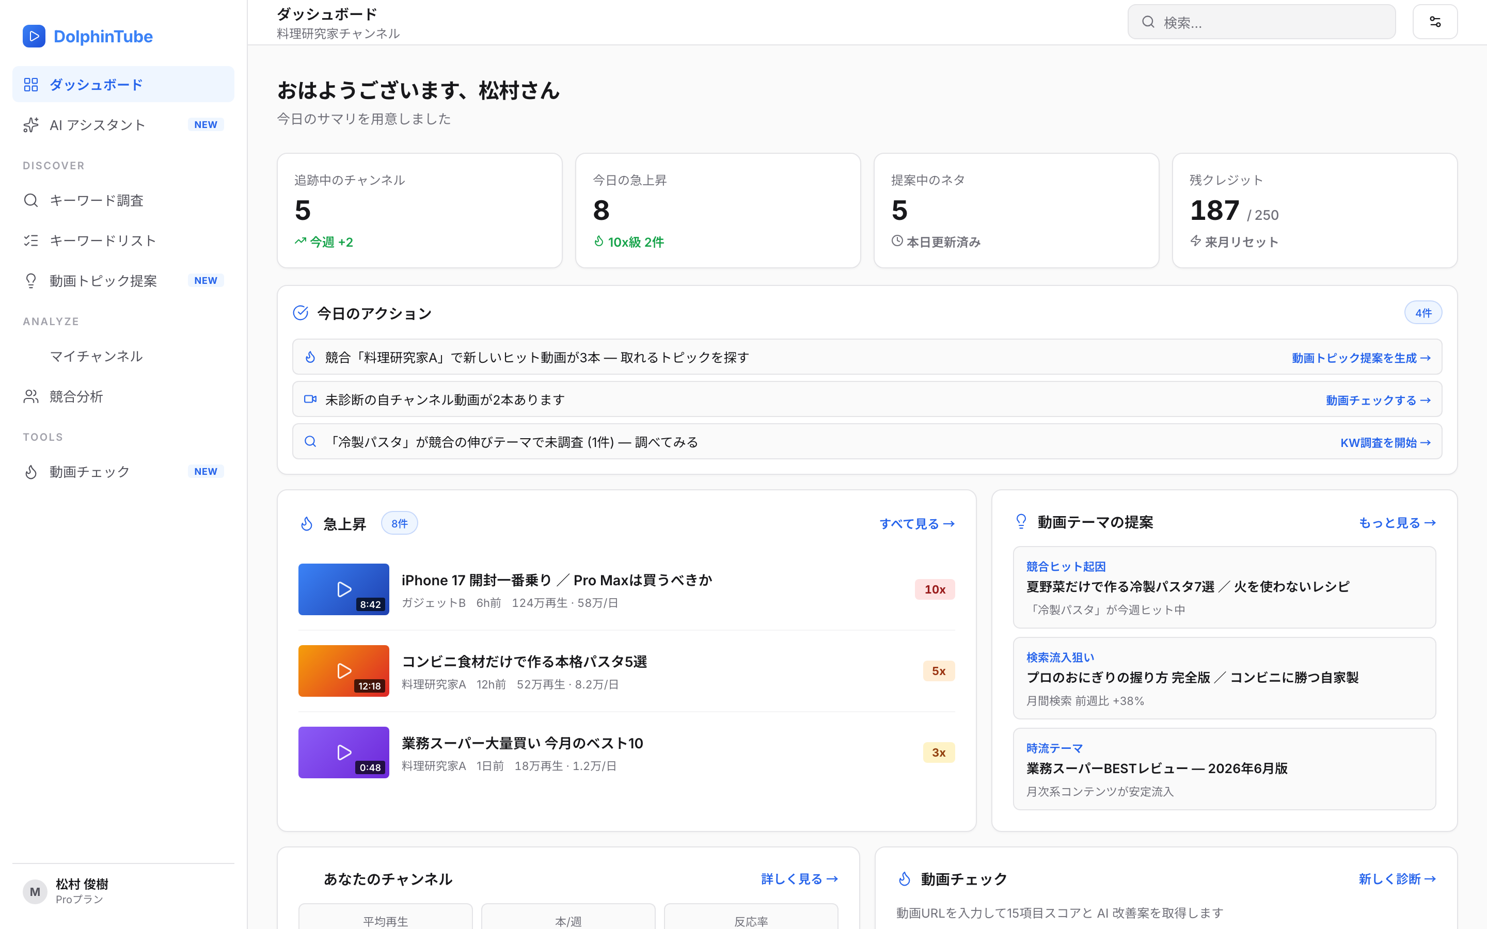The height and width of the screenshot is (929, 1487).
Task: Click the flame icon beside the bottom 動画チェック heading
Action: click(905, 879)
